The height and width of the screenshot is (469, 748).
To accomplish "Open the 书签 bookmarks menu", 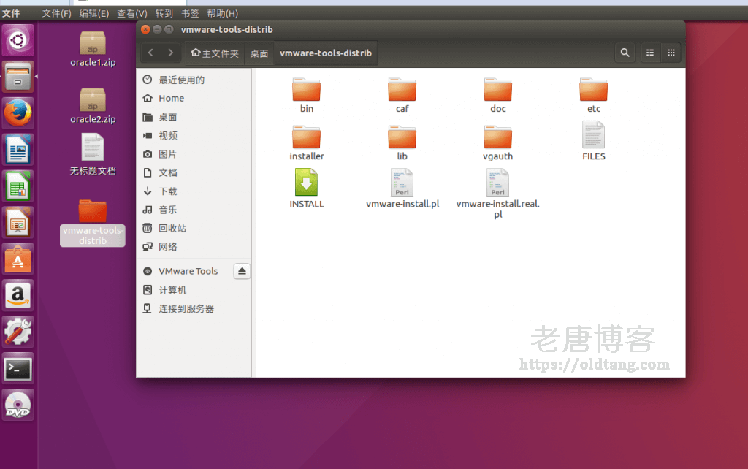I will (190, 13).
